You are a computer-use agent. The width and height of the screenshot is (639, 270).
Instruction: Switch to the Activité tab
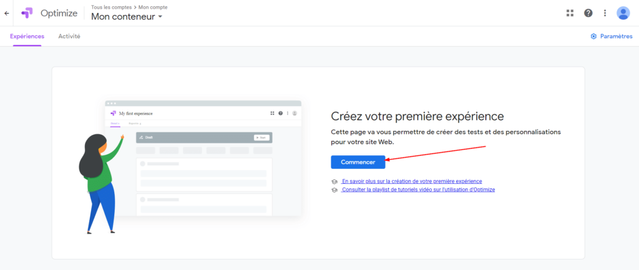point(69,36)
